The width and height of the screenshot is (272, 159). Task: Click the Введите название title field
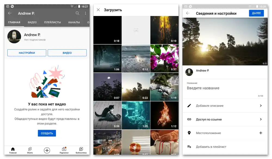225,88
